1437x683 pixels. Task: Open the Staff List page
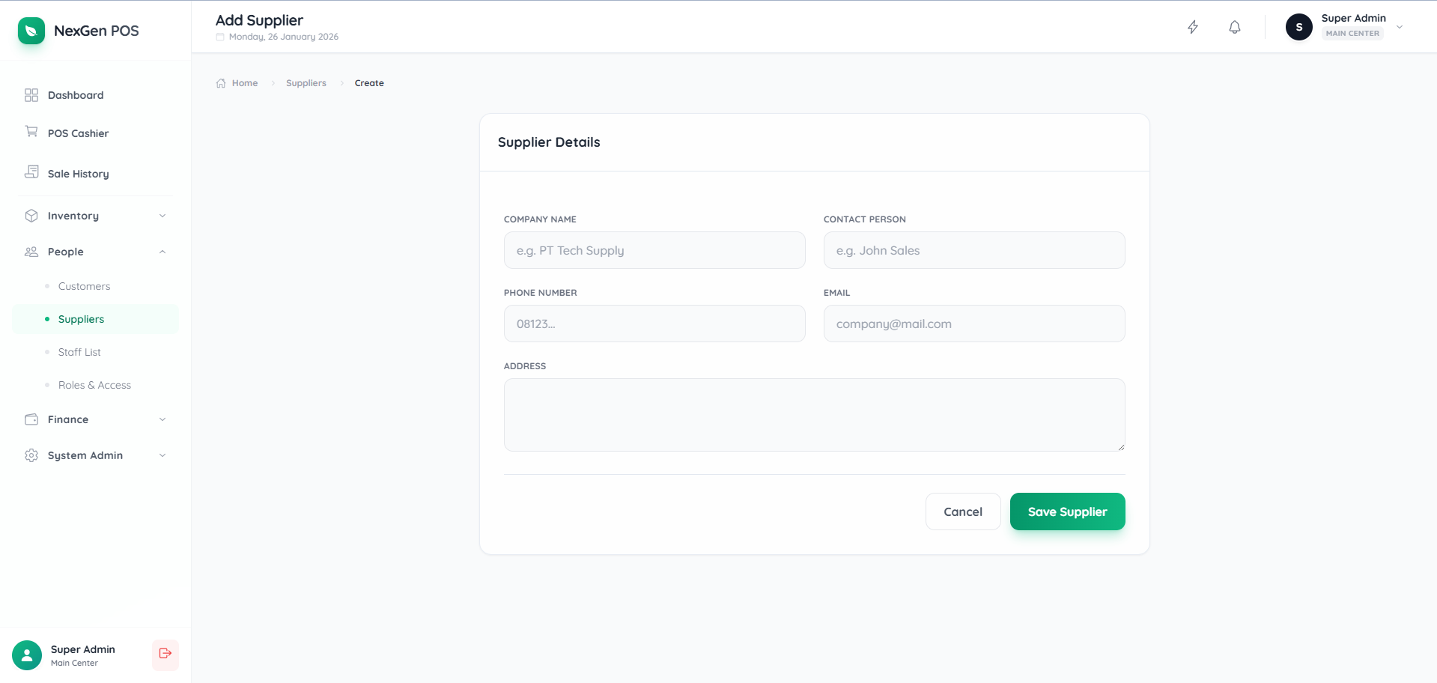tap(79, 352)
